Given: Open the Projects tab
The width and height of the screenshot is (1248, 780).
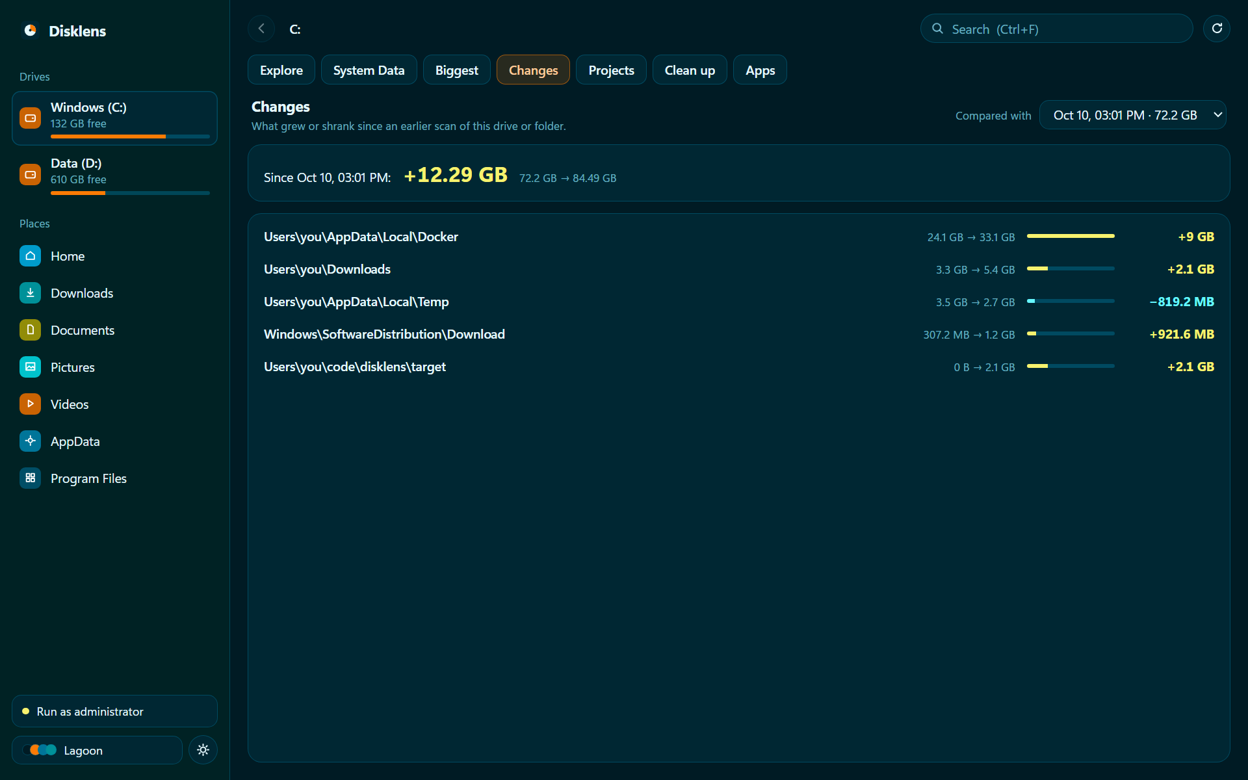Looking at the screenshot, I should [611, 70].
